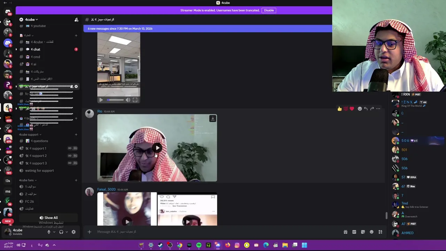Image resolution: width=446 pixels, height=251 pixels.
Task: Click the thumbs up reaction emoji
Action: click(339, 109)
